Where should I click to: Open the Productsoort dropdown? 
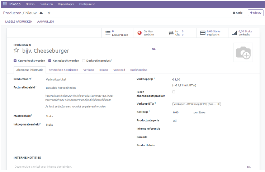72,79
